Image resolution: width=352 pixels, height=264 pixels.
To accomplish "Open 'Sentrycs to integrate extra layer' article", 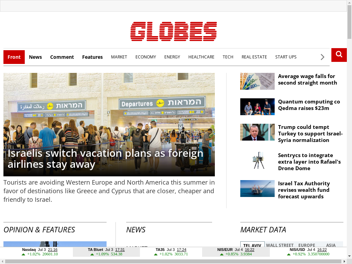I will 309,162.
